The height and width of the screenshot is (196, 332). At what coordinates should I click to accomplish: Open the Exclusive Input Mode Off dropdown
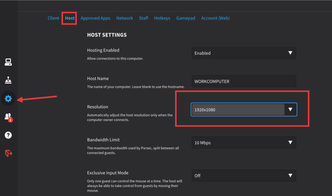(244, 176)
